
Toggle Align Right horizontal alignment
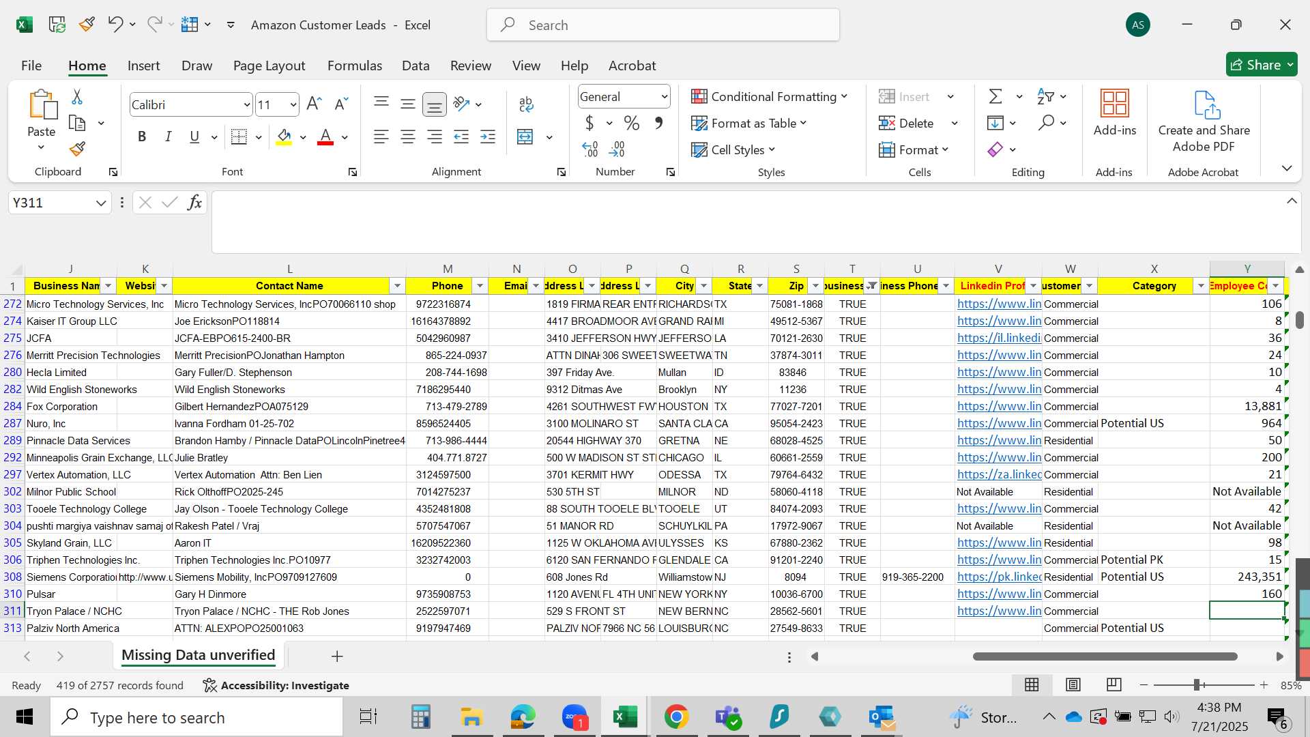pyautogui.click(x=435, y=136)
